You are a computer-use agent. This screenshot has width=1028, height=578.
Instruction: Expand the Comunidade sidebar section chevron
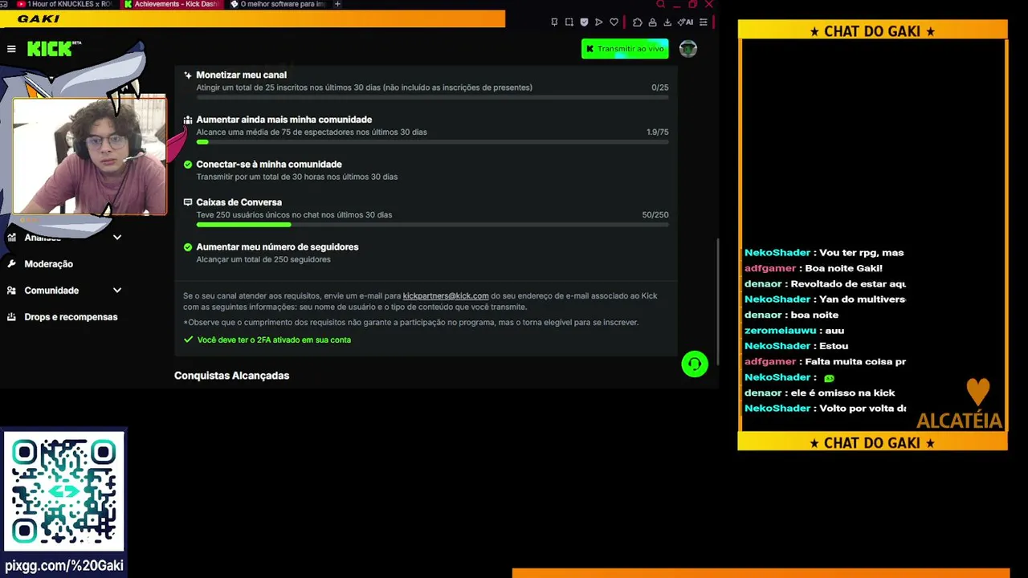[117, 291]
